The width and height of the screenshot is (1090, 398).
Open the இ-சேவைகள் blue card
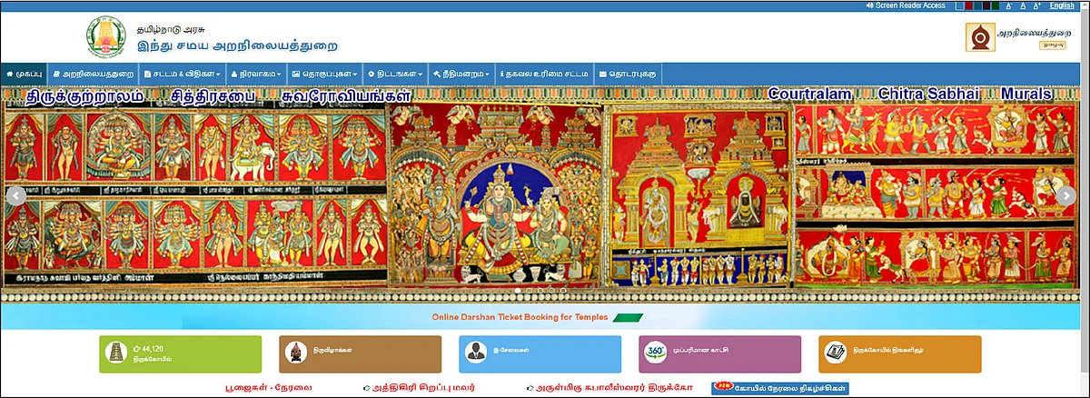(x=540, y=353)
